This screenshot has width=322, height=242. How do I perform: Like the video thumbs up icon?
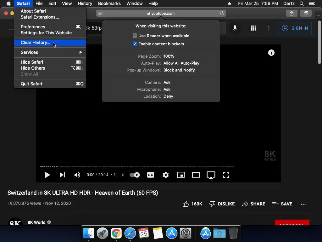(x=186, y=204)
